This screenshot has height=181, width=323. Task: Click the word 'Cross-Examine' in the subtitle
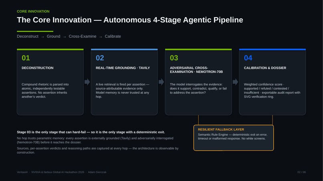click(x=83, y=36)
